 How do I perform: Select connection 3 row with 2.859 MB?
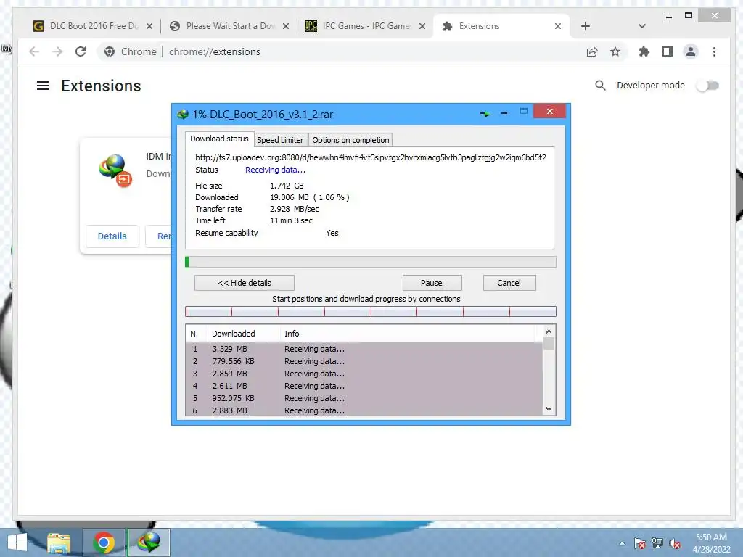pyautogui.click(x=364, y=374)
